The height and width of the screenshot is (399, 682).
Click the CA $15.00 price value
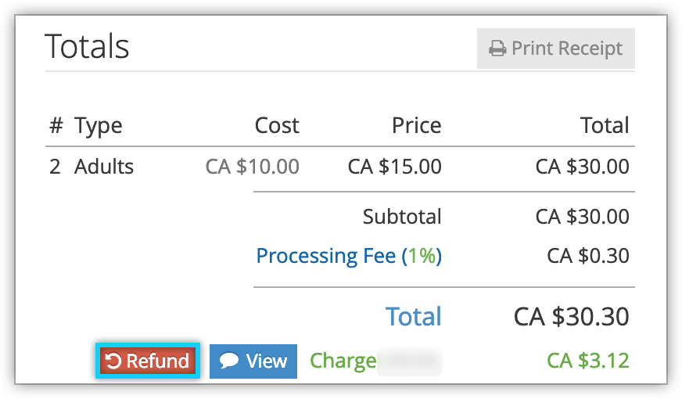394,167
